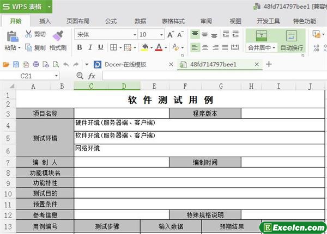
Task: Click the Auto Wrap (自动换行) button
Action: 292,41
